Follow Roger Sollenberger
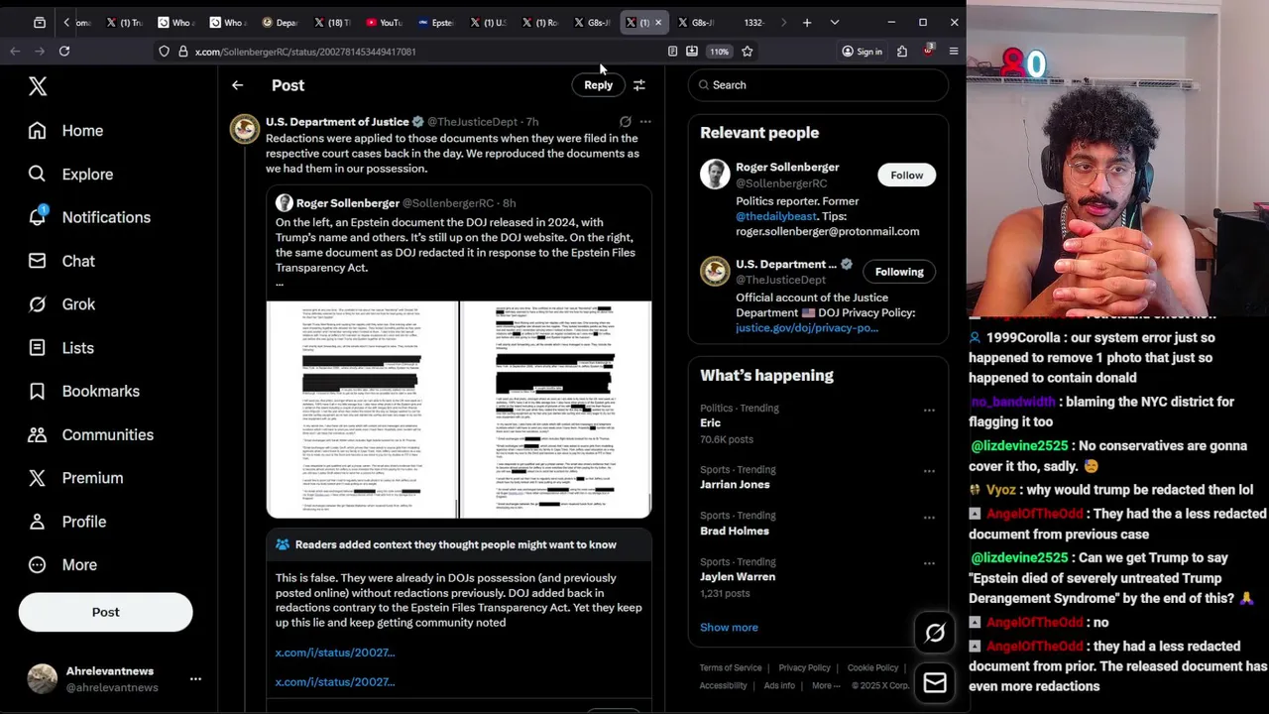This screenshot has height=714, width=1269. pos(906,176)
